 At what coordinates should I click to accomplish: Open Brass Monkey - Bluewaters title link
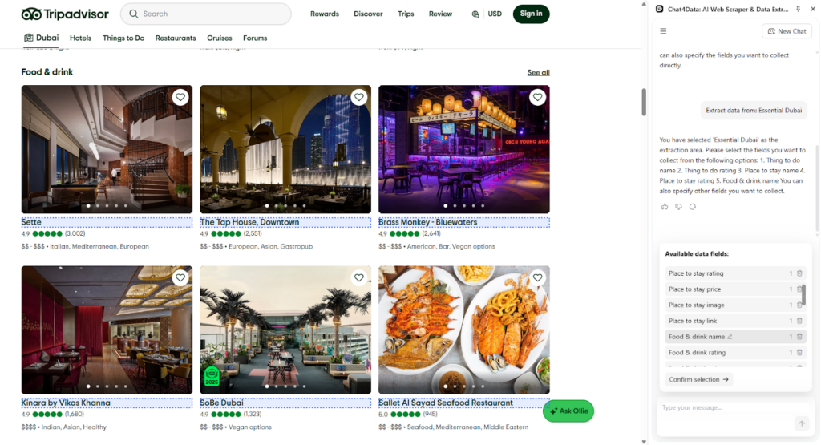pos(428,222)
